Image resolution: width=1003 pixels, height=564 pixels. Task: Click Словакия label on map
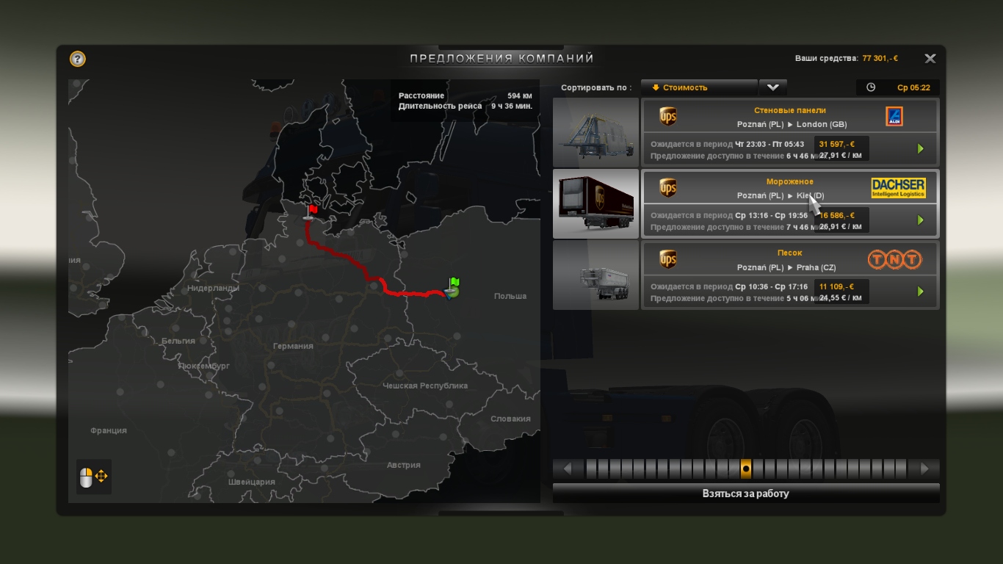click(510, 419)
